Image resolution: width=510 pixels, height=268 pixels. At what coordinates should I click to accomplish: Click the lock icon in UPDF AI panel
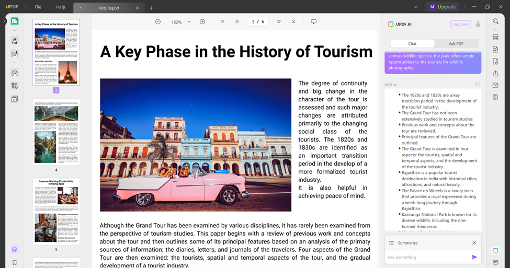pos(477,24)
